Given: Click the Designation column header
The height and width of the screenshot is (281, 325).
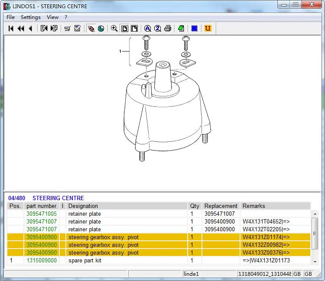Looking at the screenshot, I should (x=83, y=206).
